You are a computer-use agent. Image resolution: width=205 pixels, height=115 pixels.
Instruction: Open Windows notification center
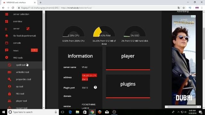[201, 112]
